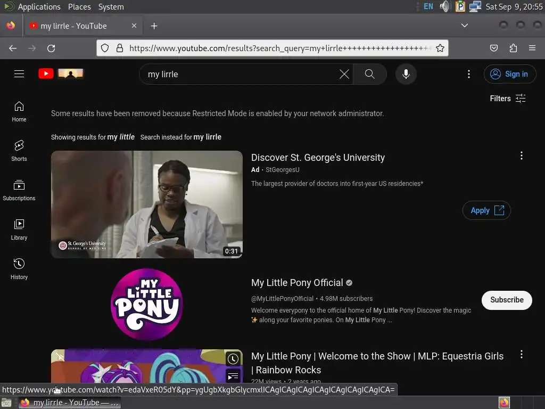Go back with browser back arrow
This screenshot has height=409, width=545.
coord(13,48)
